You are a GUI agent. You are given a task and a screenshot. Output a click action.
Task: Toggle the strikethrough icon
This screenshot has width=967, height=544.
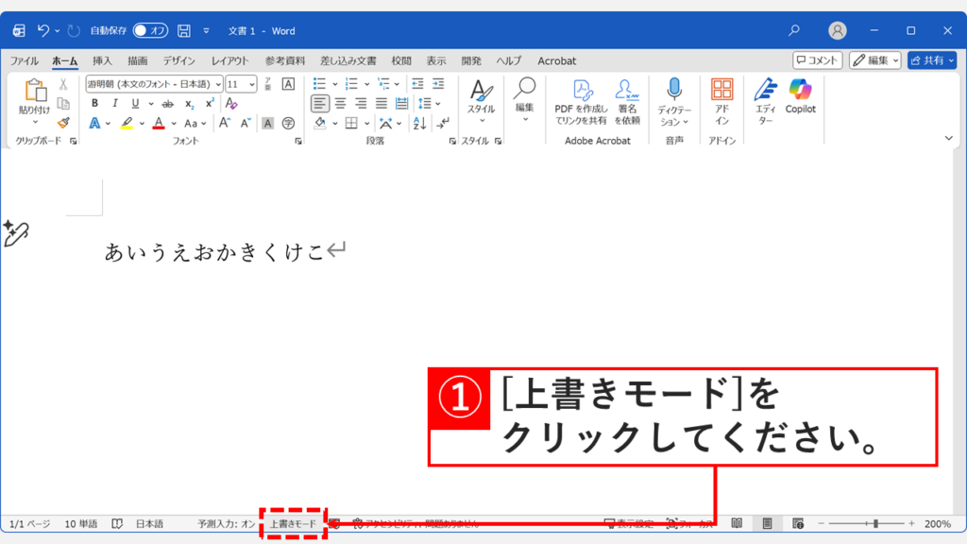(x=167, y=102)
